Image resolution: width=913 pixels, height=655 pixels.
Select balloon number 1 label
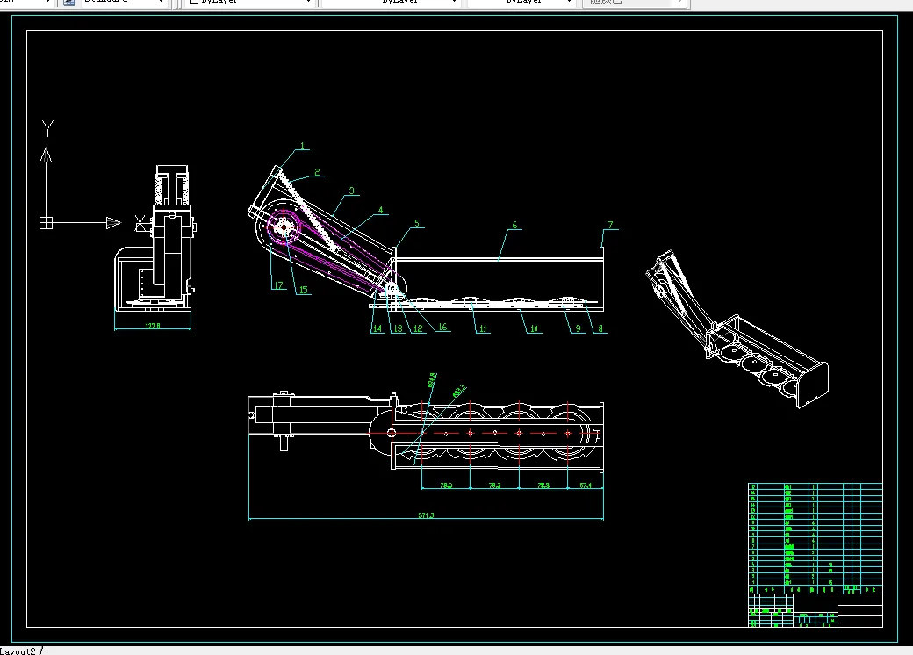(x=302, y=146)
